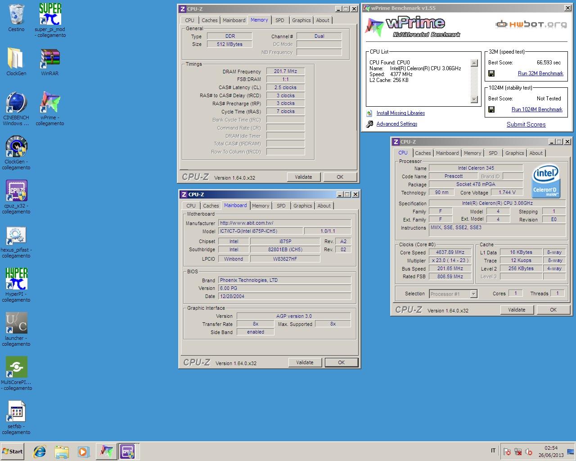This screenshot has width=576, height=461.
Task: Launch Windows Media Player from taskbar
Action: 83,452
